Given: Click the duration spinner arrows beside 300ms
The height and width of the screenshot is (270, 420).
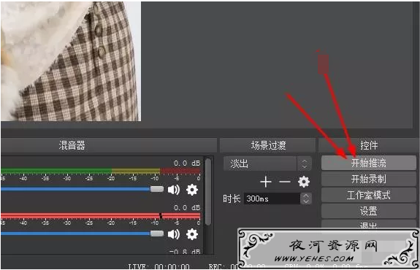Looking at the screenshot, I should [306, 198].
